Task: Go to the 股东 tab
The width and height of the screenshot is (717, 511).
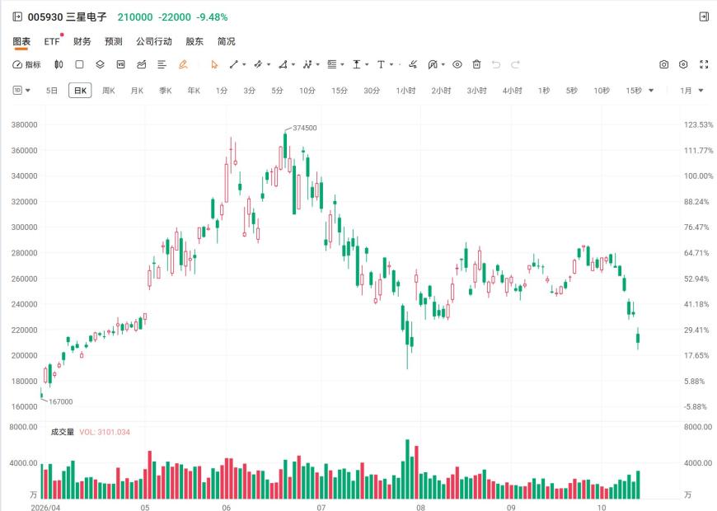Action: coord(194,42)
